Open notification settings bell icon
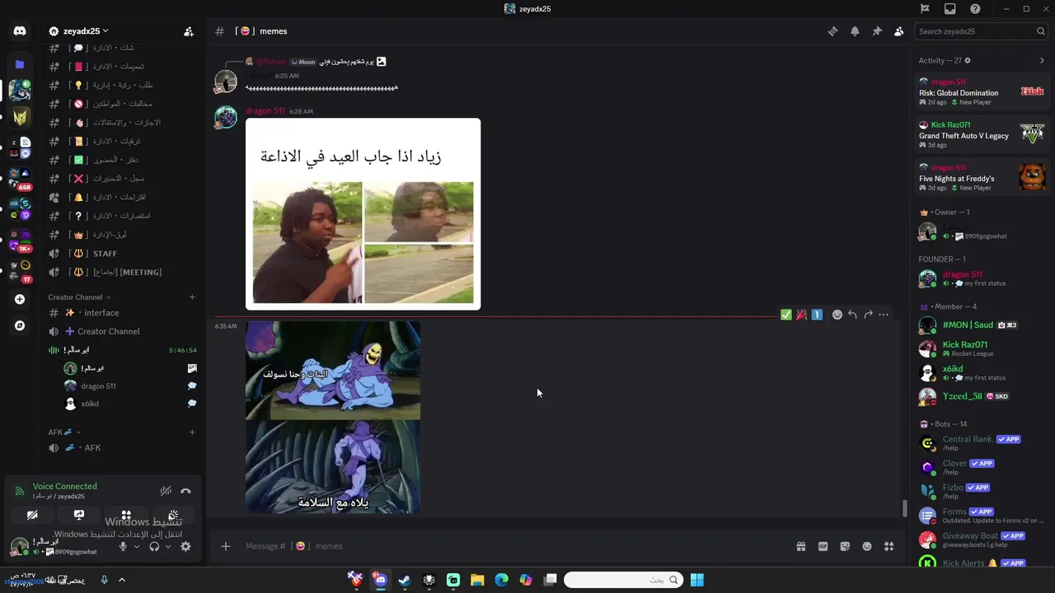1055x593 pixels. [x=855, y=31]
